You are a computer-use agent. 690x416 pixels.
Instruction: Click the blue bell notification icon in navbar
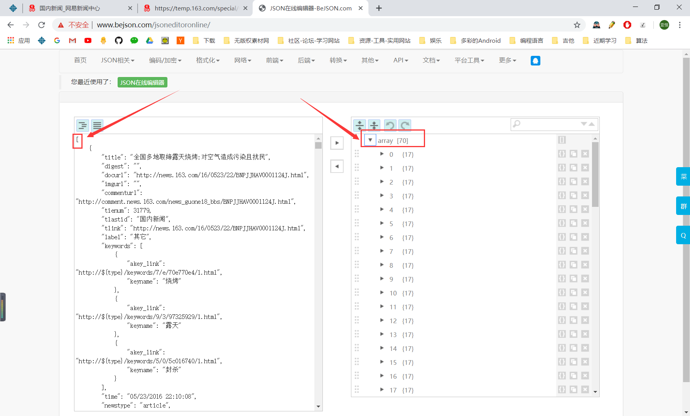coord(535,60)
